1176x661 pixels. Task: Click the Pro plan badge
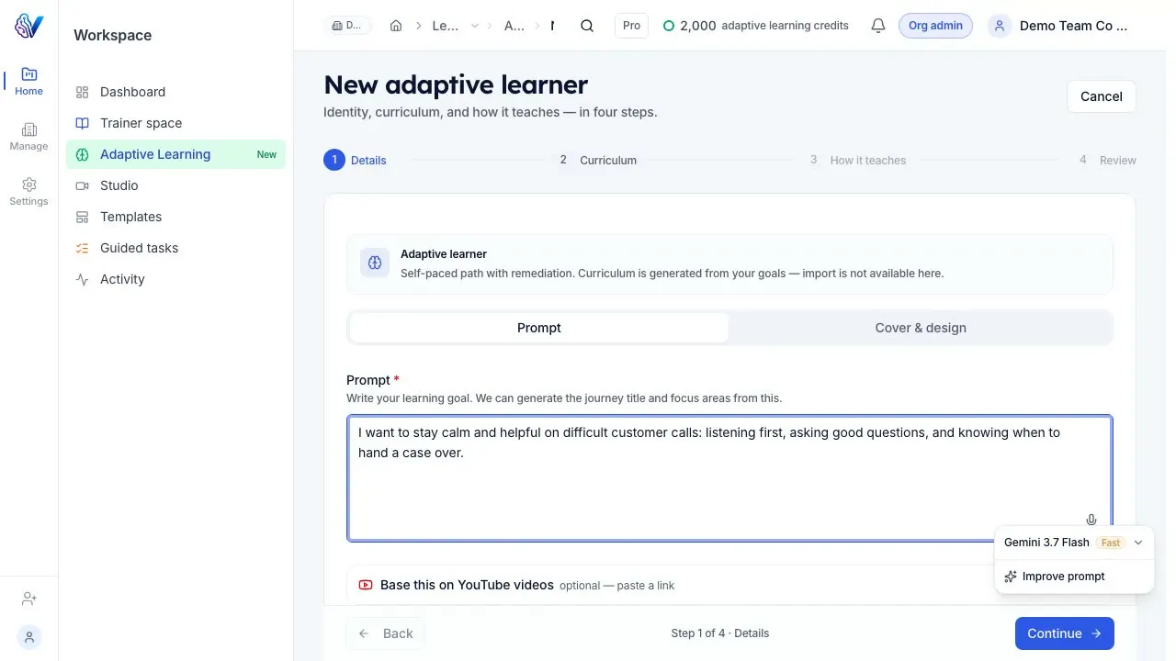(x=631, y=26)
